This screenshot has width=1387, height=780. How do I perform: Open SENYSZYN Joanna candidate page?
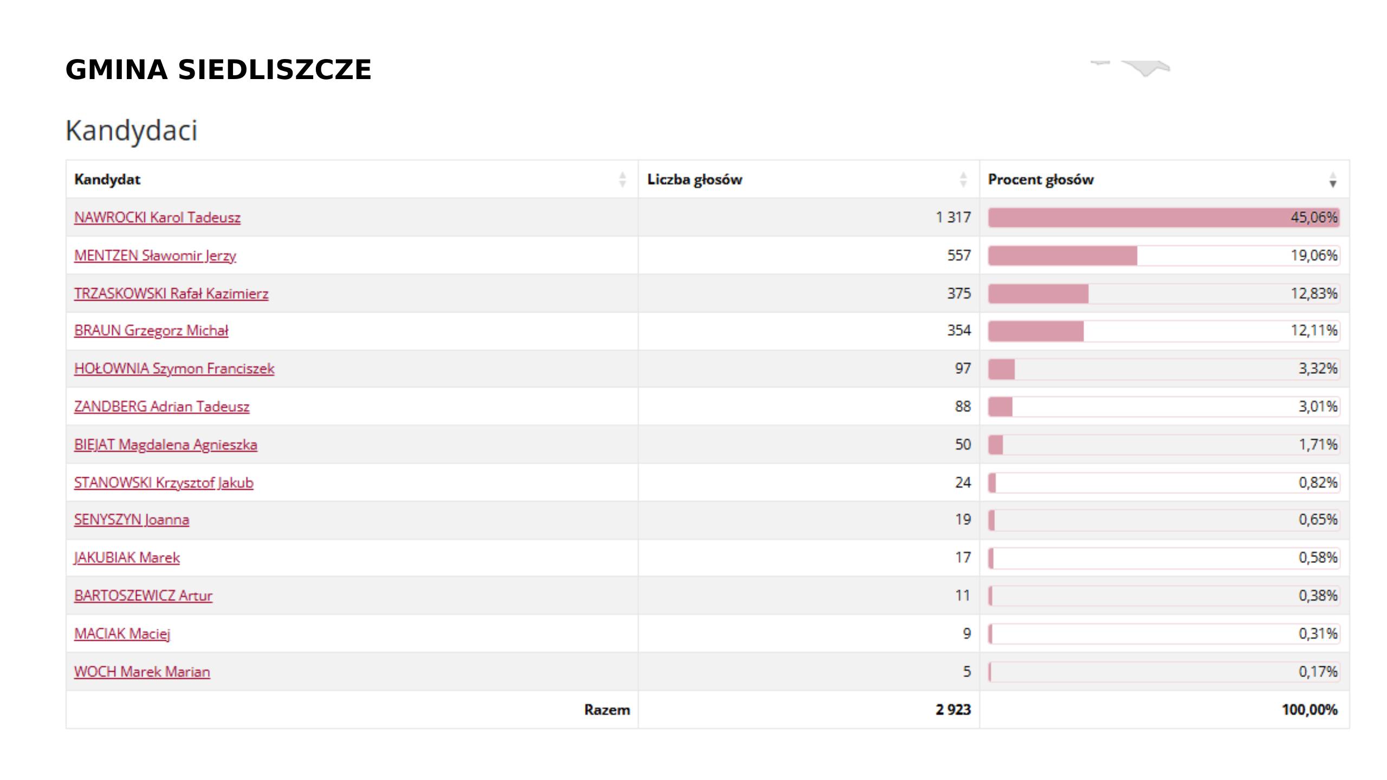point(132,520)
